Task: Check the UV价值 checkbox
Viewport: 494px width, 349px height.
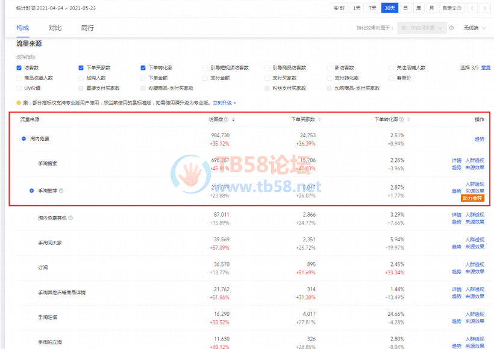Action: 19,88
